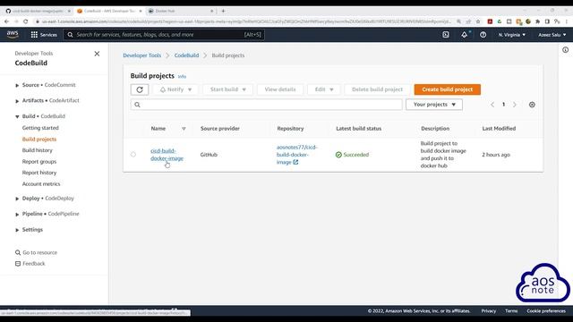Open the Services grid menu
The image size is (573, 322).
pos(44,35)
